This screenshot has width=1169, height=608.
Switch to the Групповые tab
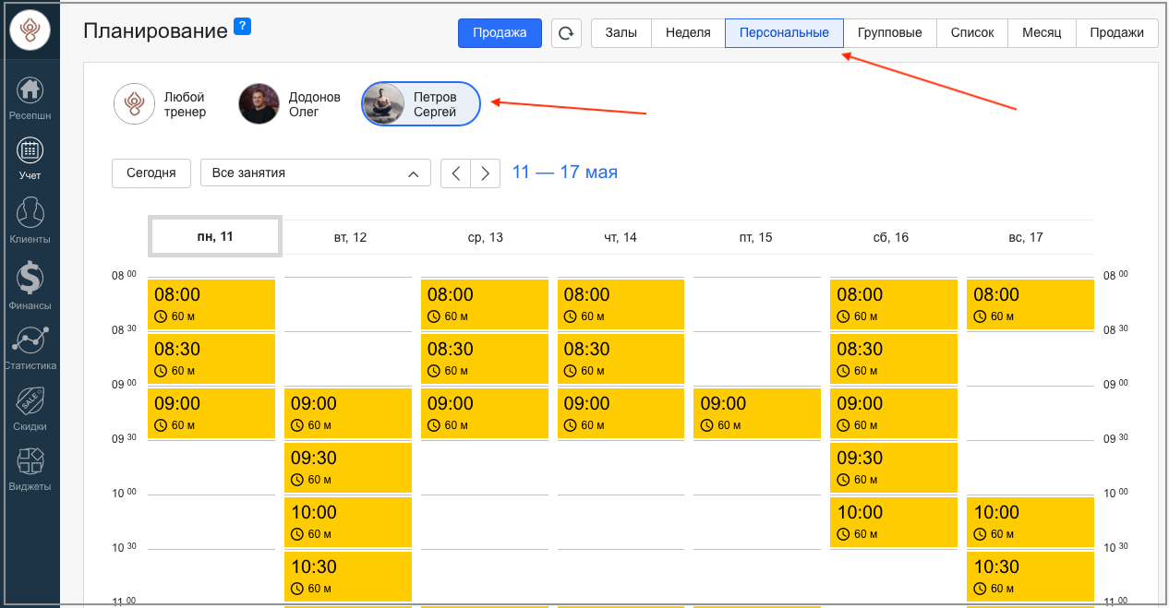coord(889,33)
